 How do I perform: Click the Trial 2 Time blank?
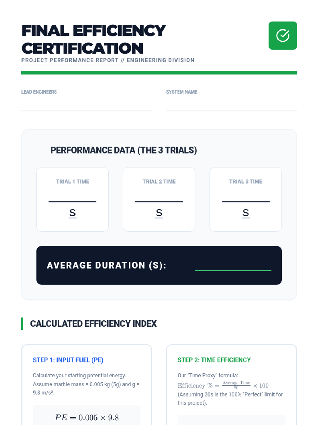[159, 197]
